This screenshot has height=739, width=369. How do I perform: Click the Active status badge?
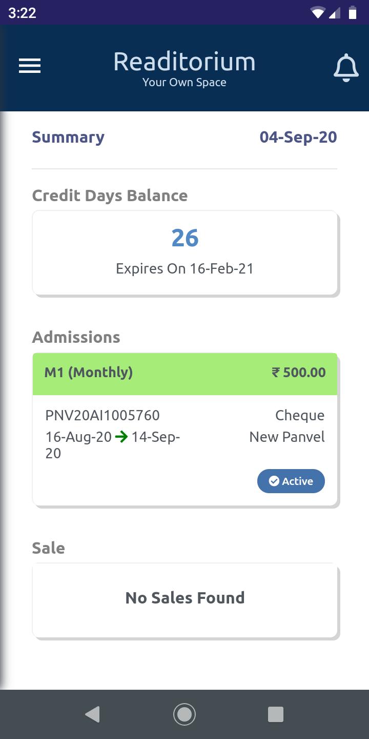(291, 481)
